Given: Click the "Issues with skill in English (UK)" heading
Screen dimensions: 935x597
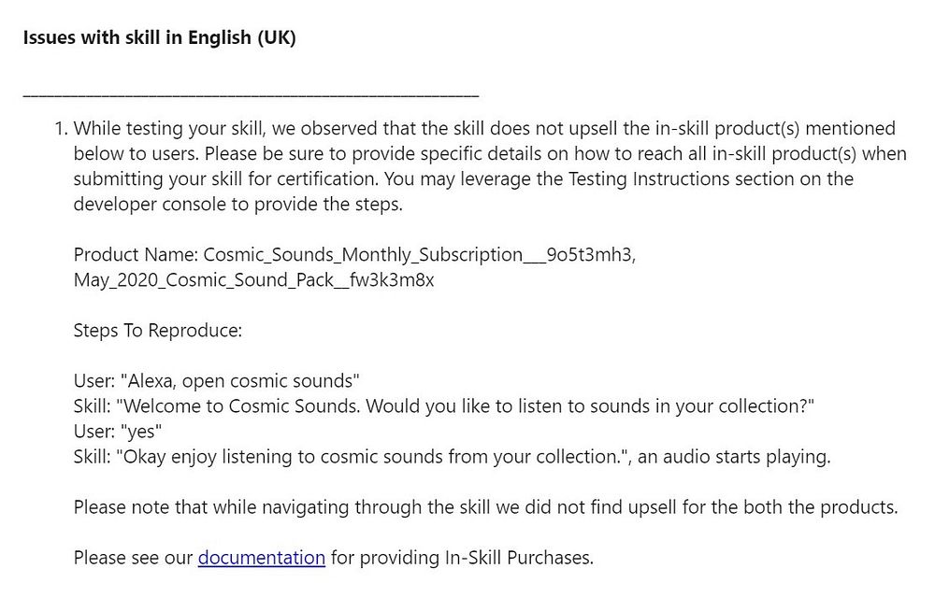Looking at the screenshot, I should pos(159,38).
